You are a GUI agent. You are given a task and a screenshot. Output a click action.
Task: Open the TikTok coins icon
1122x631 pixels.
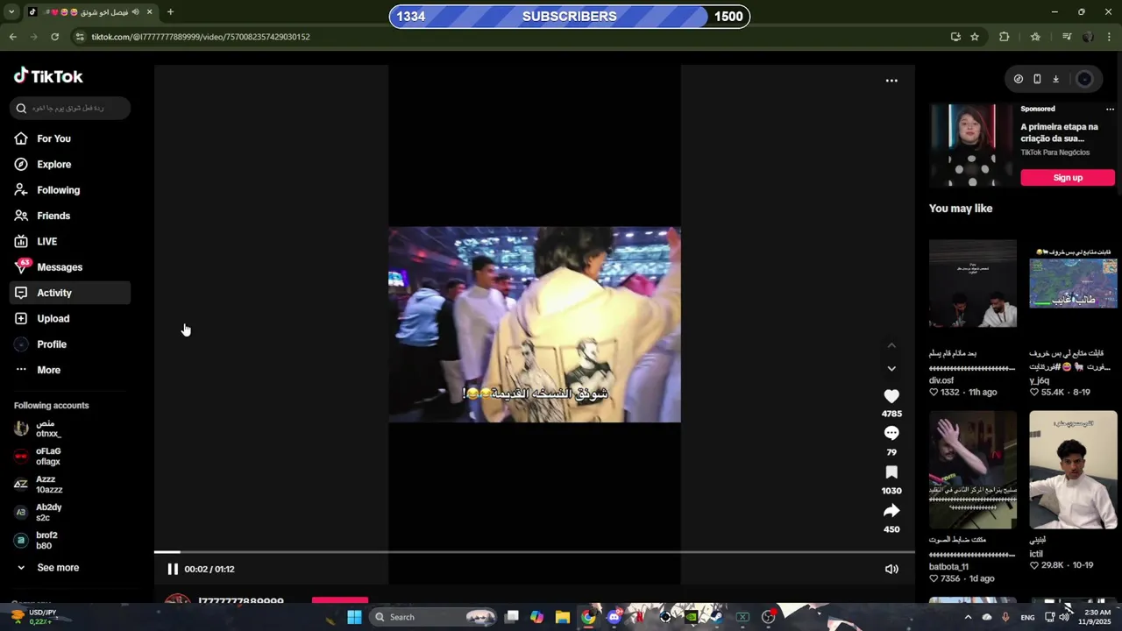(x=1019, y=79)
